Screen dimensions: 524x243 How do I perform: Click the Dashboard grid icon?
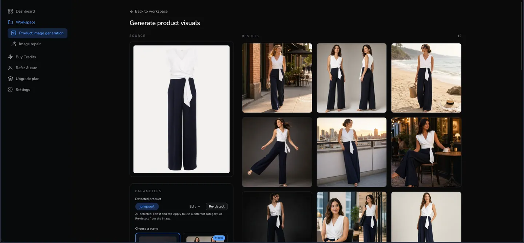pos(10,11)
